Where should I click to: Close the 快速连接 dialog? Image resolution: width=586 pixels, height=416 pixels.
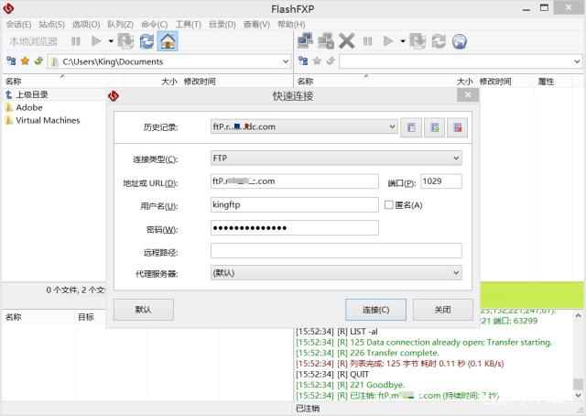(x=468, y=95)
